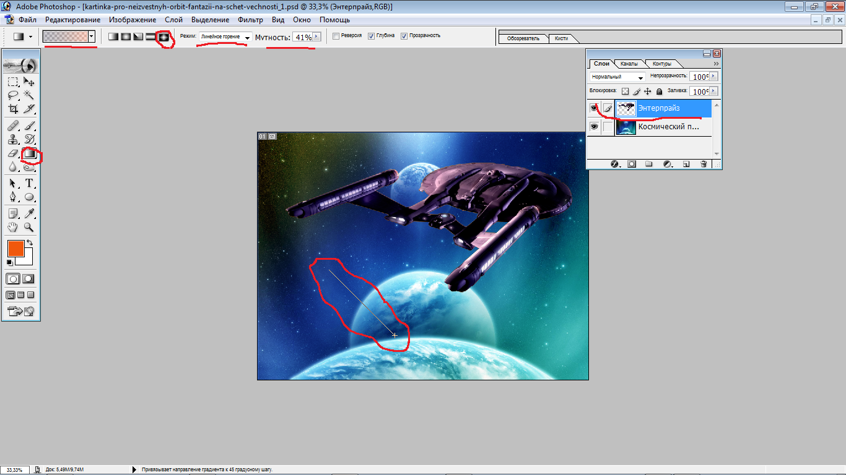
Task: Open the Заливка fill slider arrow
Action: tap(713, 92)
